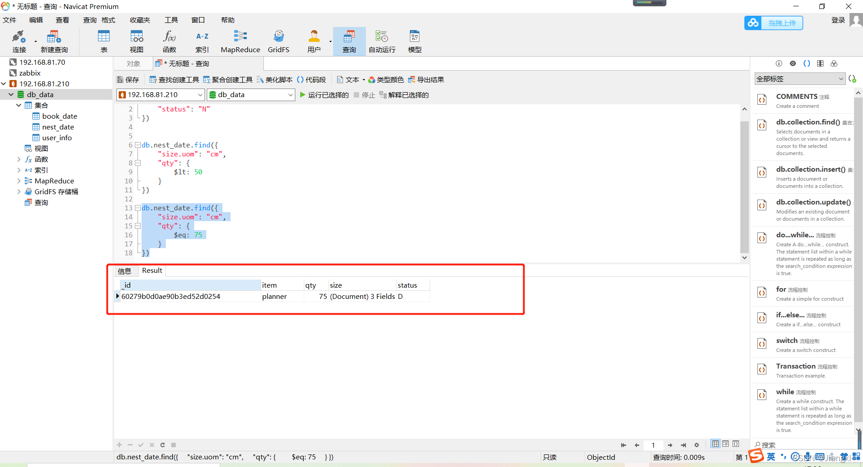This screenshot has height=467, width=863.
Task: Click Type Color (类型颜色) button
Action: coord(386,80)
